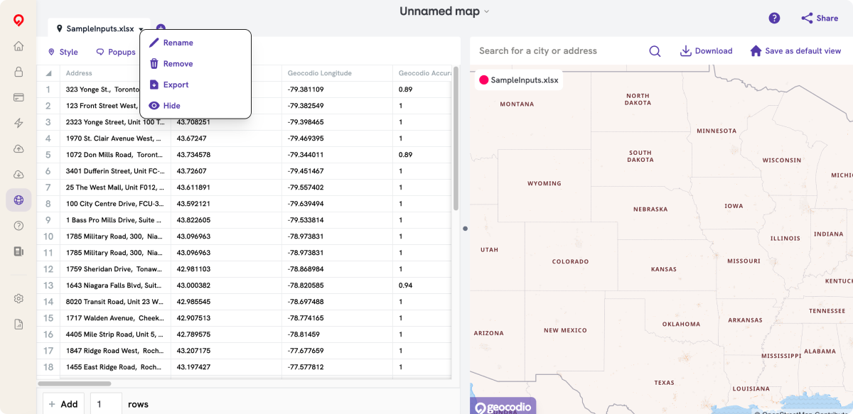This screenshot has width=853, height=414.
Task: Select the cell '1072 Don Mills Road, Toronto'
Action: tap(115, 155)
